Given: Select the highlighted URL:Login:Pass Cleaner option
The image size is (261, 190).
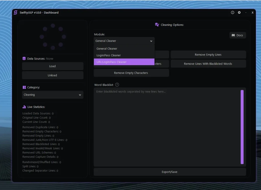Looking at the screenshot, I should click(124, 62).
